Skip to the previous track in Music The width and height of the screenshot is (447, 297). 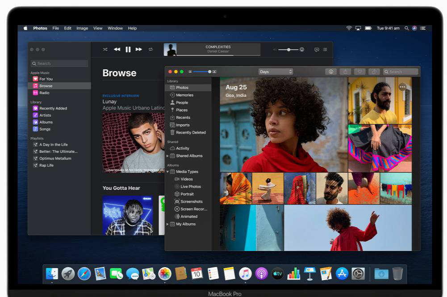117,49
